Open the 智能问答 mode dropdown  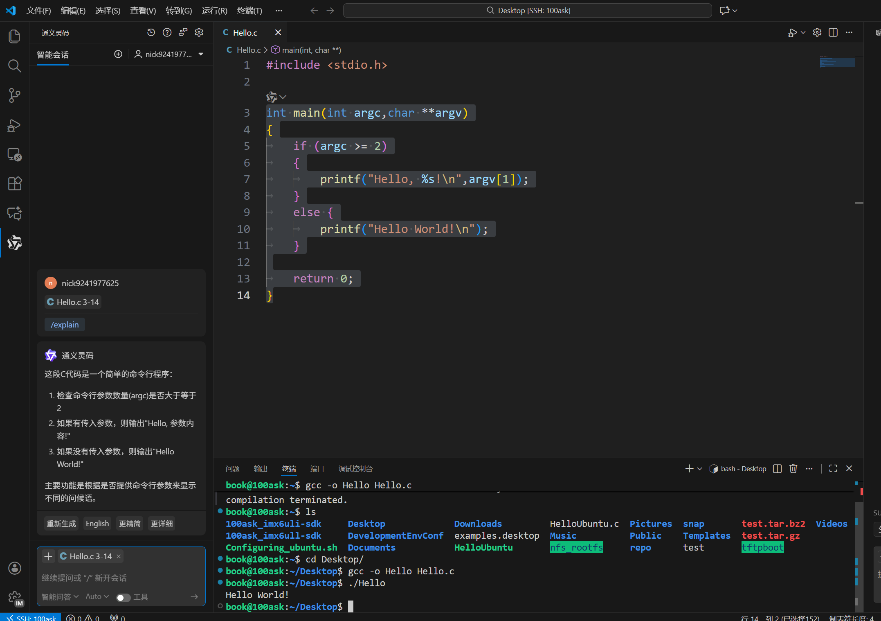click(60, 596)
